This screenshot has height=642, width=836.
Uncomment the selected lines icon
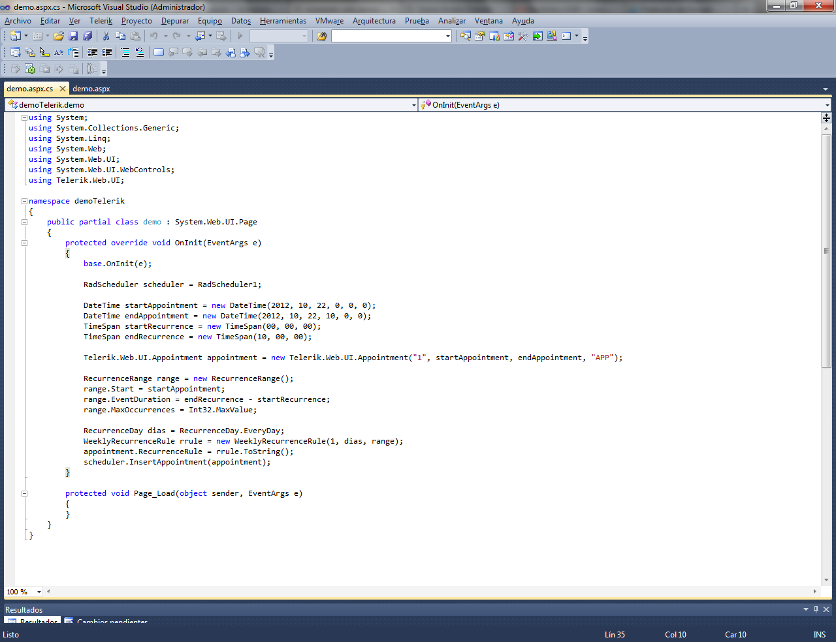pos(140,52)
